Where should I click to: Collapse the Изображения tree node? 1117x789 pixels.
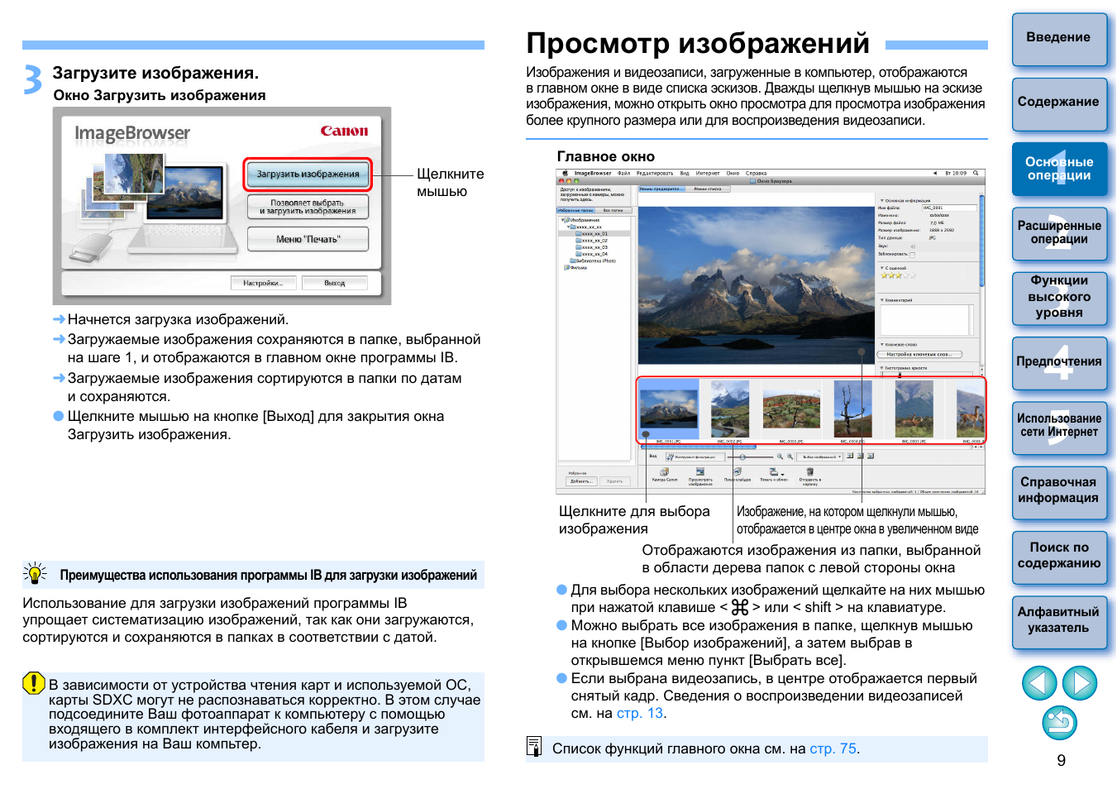click(562, 220)
